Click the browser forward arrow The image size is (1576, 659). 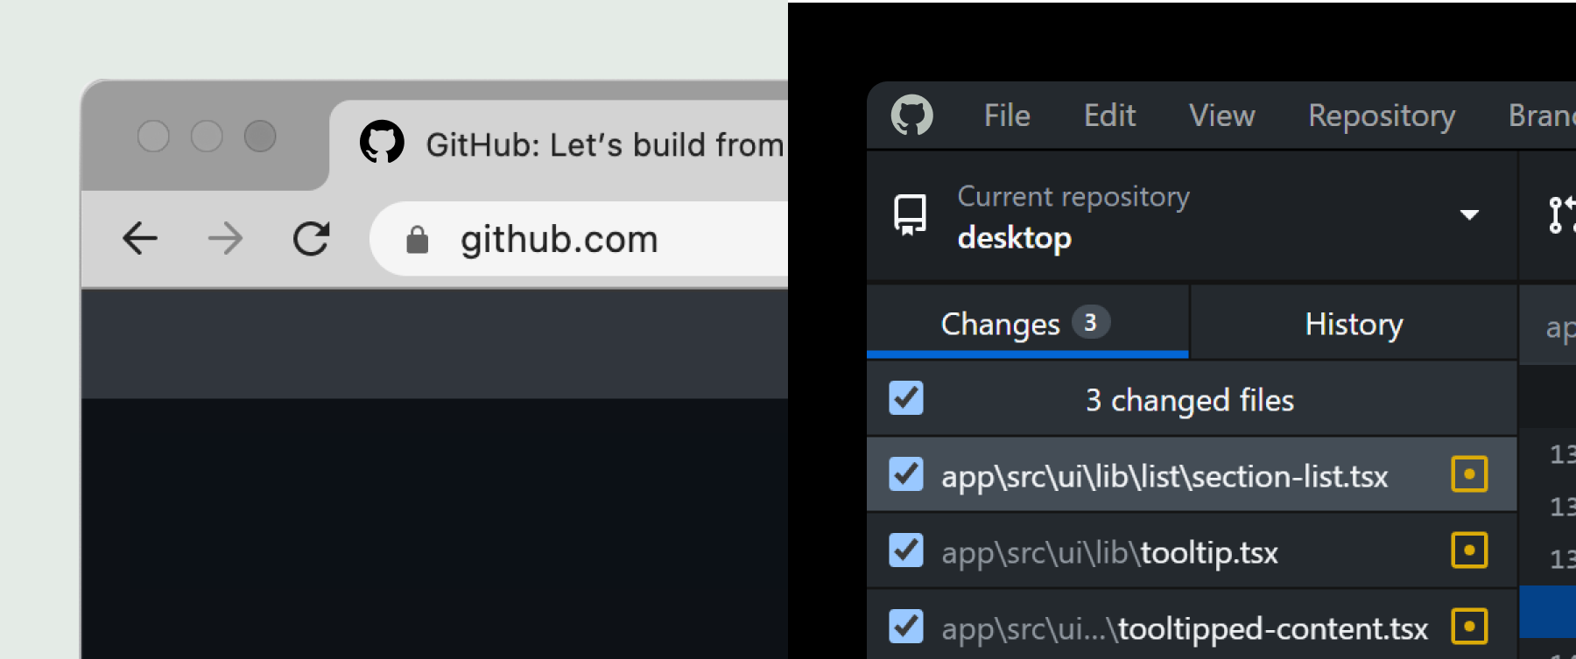(x=225, y=238)
